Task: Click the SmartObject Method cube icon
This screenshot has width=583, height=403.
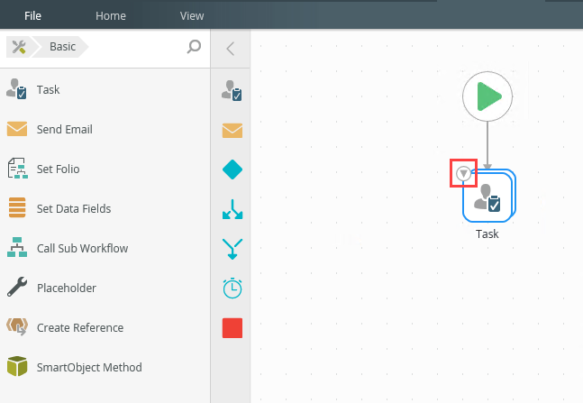Action: click(x=17, y=366)
